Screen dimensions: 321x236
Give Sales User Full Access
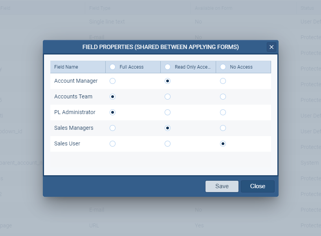pos(113,143)
